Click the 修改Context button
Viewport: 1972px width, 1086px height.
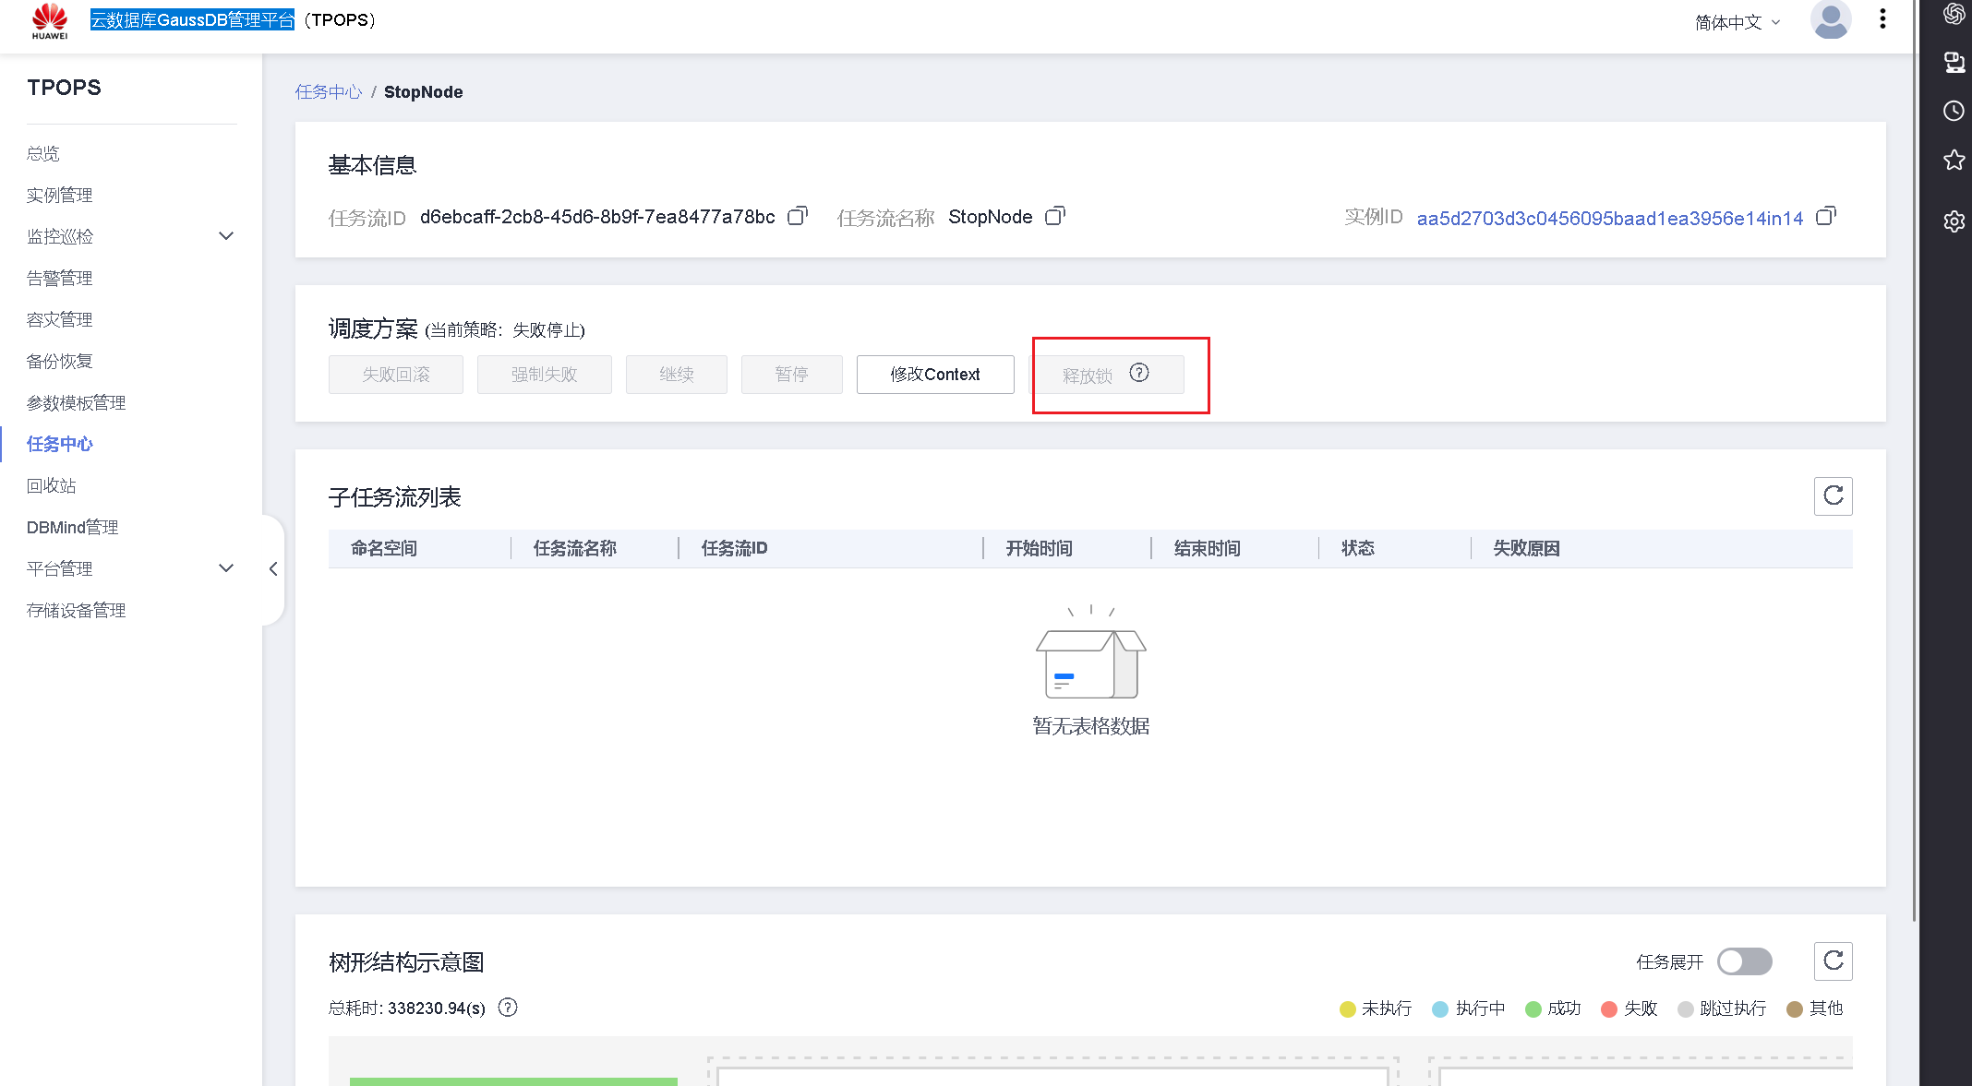[934, 375]
